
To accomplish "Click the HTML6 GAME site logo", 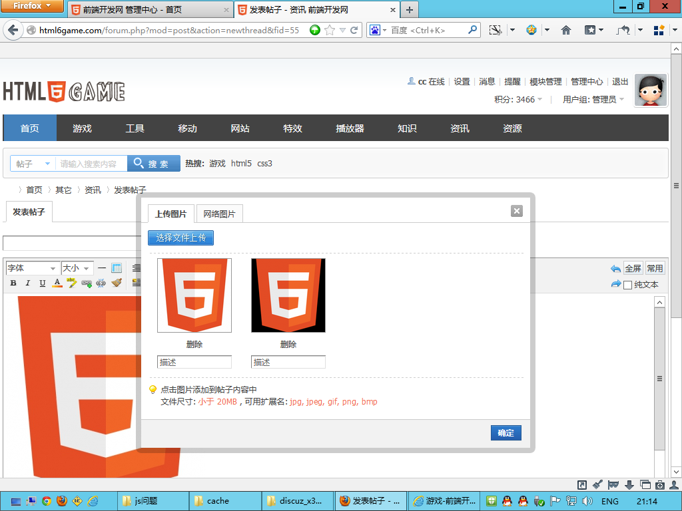I will (64, 91).
